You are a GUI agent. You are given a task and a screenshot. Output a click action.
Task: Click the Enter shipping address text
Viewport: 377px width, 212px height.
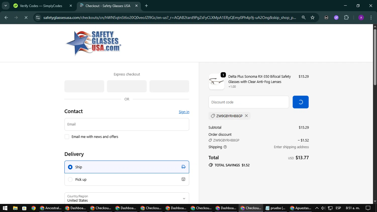coord(291,147)
